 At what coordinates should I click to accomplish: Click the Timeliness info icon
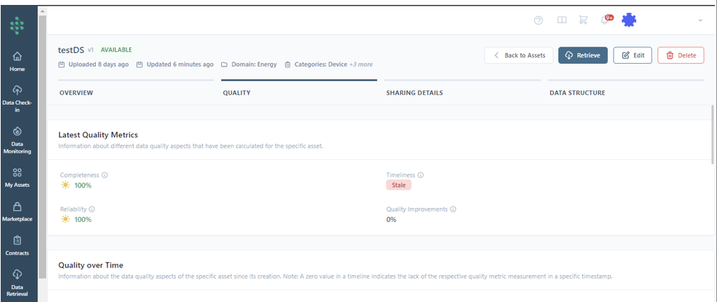(x=420, y=175)
